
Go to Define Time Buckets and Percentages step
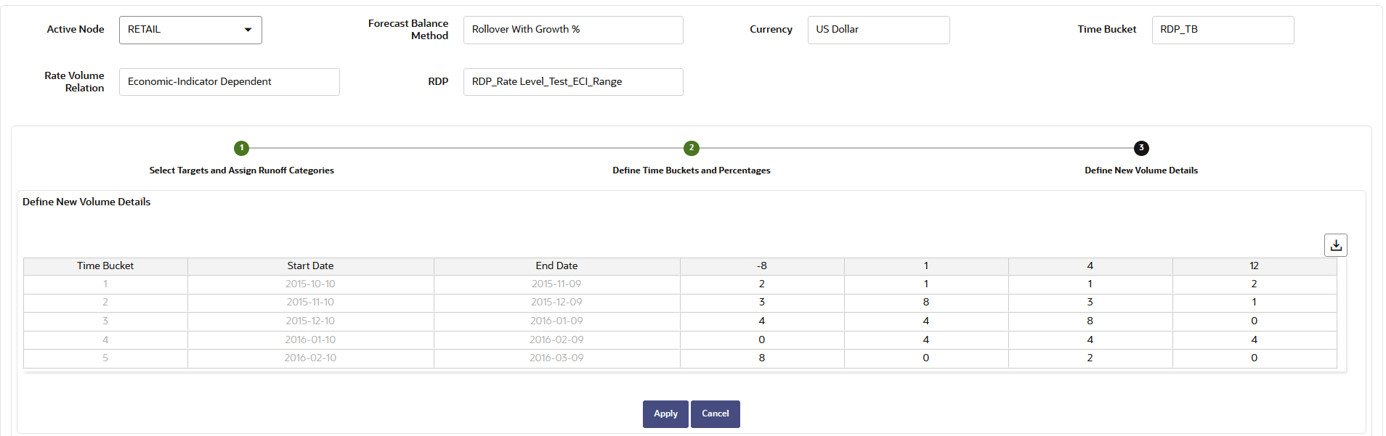coord(692,170)
